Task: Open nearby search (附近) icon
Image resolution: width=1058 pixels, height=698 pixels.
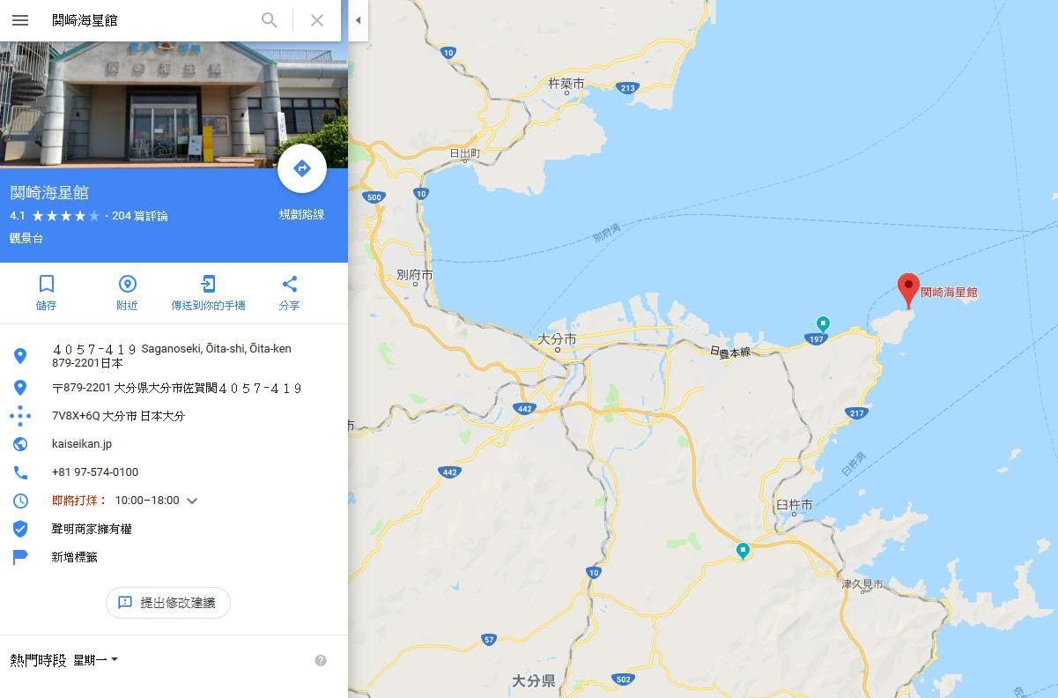Action: pos(127,284)
